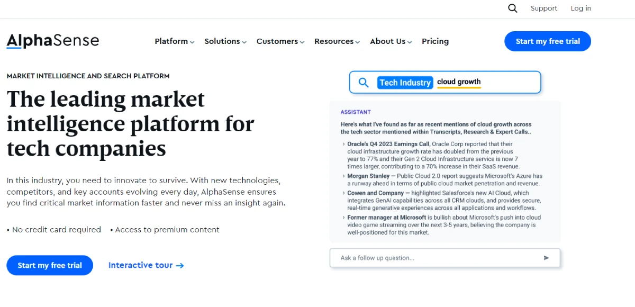
Task: Expand the Platform dropdown menu
Action: coord(175,41)
